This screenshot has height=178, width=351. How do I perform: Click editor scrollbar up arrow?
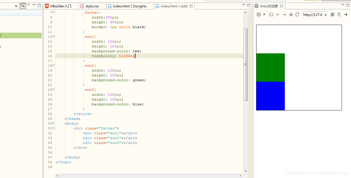click(246, 12)
